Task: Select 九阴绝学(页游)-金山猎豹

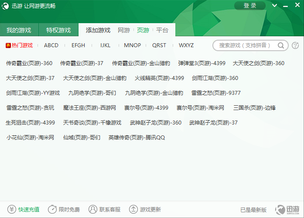Action: coord(154,93)
